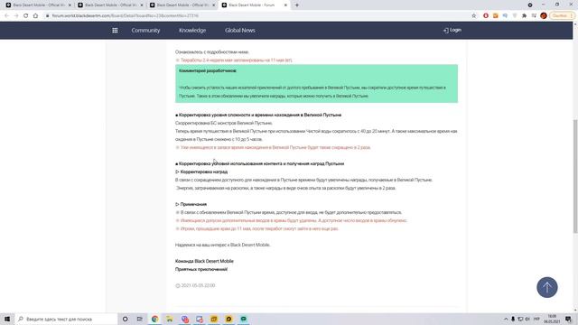Viewport: 578px width, 325px height.
Task: Open Task View on taskbar
Action: (x=139, y=319)
